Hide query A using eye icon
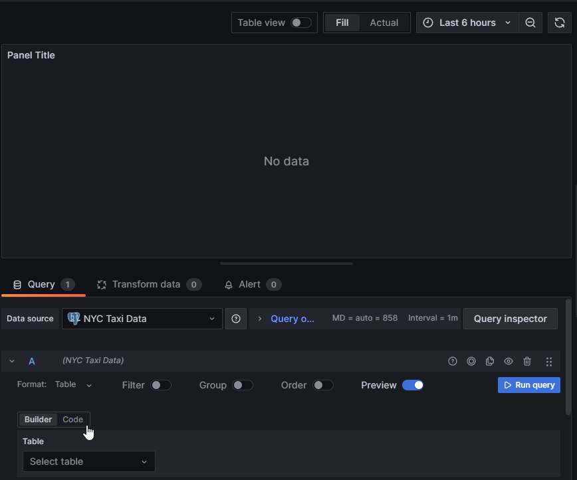The height and width of the screenshot is (480, 577). tap(509, 361)
